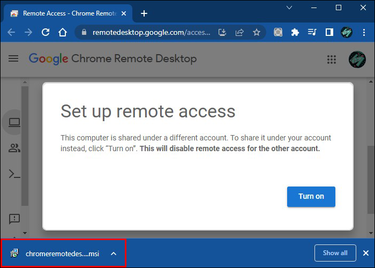Screen dimensions: 375x268
Task: Open the Google apps grid
Action: pyautogui.click(x=332, y=59)
